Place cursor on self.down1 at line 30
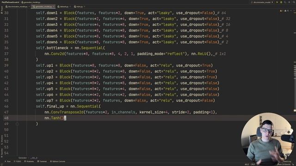 [47, 13]
